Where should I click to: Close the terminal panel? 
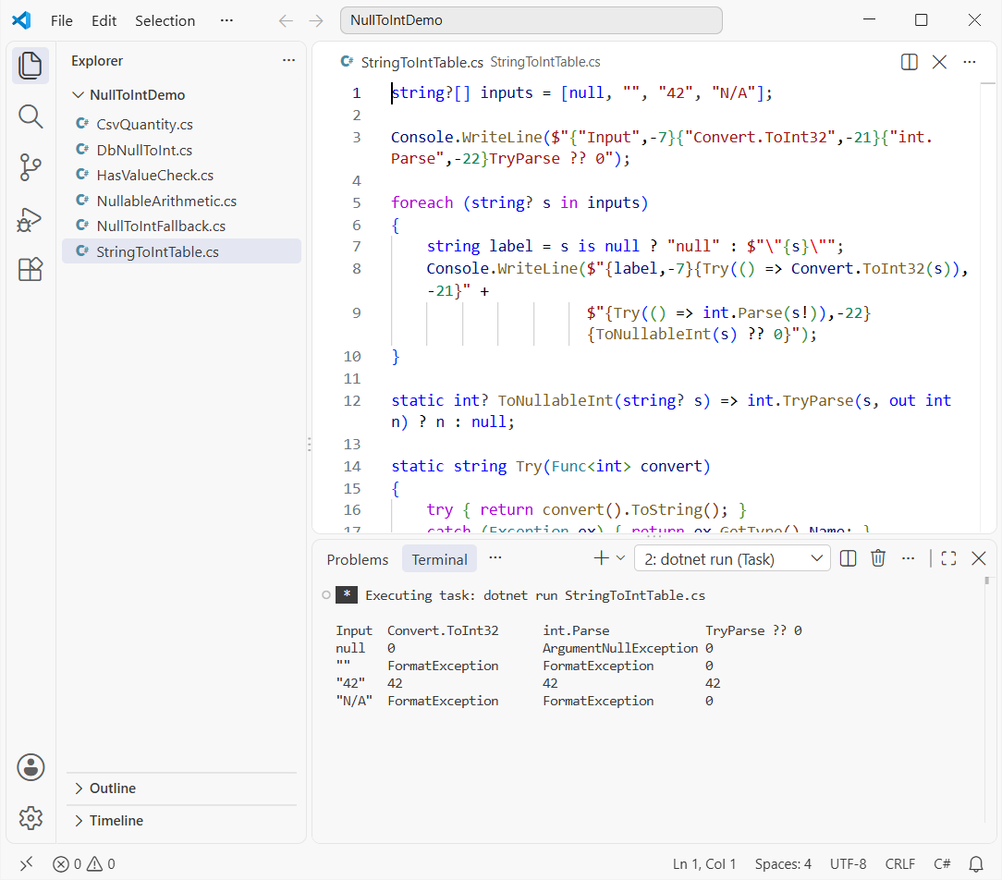click(x=978, y=558)
